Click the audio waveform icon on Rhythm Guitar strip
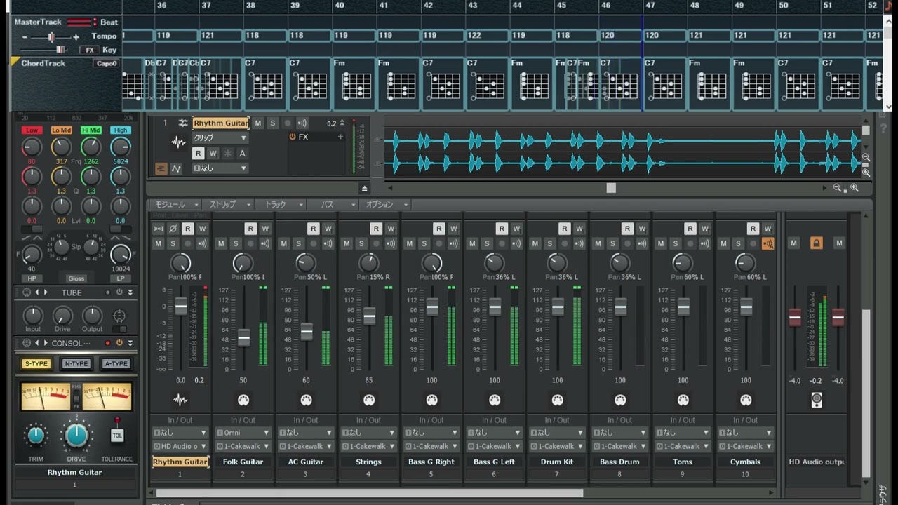The height and width of the screenshot is (505, 898). tap(180, 400)
